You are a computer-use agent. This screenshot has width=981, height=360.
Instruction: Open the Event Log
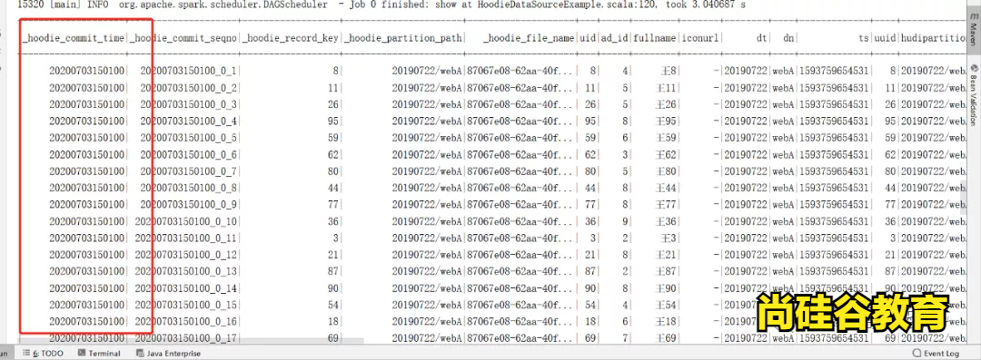click(x=936, y=353)
